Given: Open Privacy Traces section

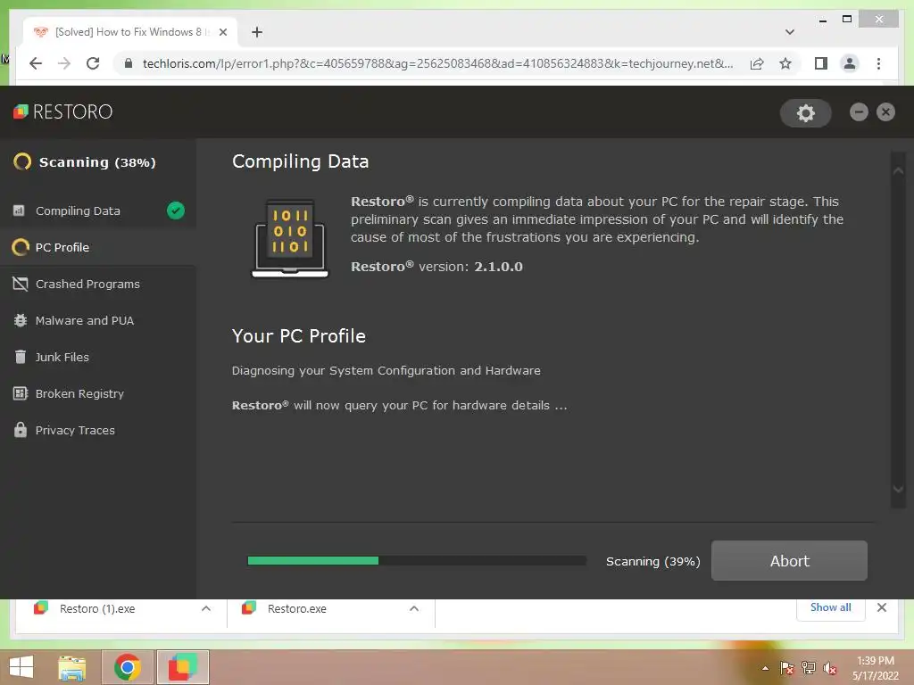Looking at the screenshot, I should coord(98,431).
